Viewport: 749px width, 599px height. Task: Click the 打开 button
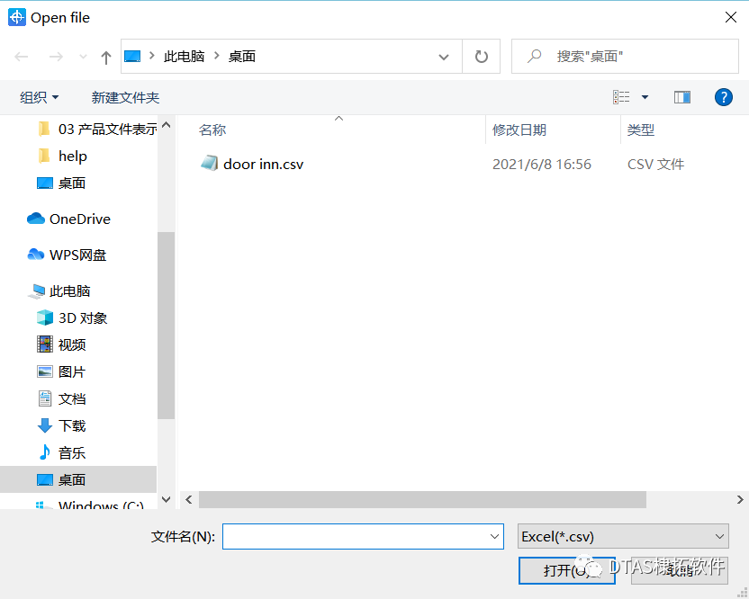pos(566,570)
